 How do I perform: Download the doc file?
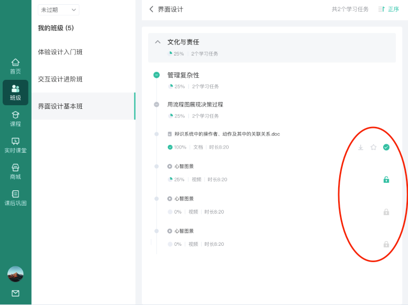[x=361, y=147]
